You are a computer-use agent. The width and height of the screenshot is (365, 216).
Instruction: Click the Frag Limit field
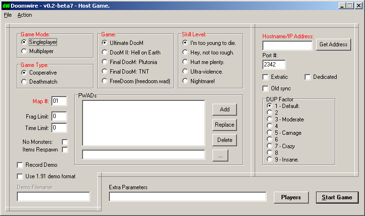[59, 116]
